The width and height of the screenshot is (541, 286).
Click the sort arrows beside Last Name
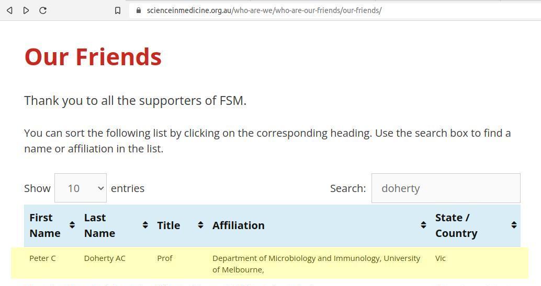pos(145,225)
